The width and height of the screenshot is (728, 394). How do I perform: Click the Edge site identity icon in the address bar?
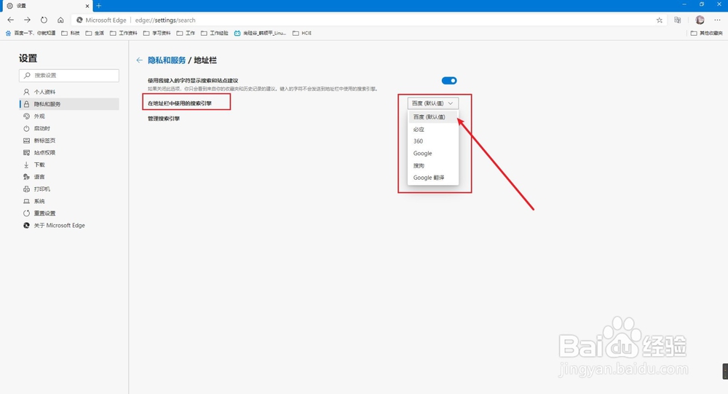click(79, 20)
